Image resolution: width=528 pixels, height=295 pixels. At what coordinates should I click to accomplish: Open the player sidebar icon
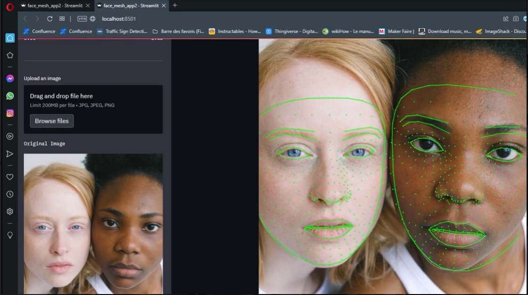point(10,136)
